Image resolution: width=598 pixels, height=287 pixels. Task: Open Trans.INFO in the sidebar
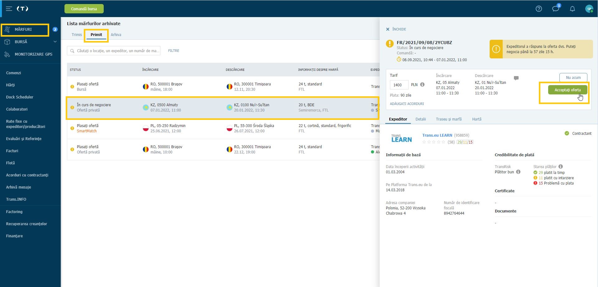16,199
